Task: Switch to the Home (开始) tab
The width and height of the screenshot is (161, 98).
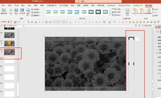Action: (x=10, y=5)
